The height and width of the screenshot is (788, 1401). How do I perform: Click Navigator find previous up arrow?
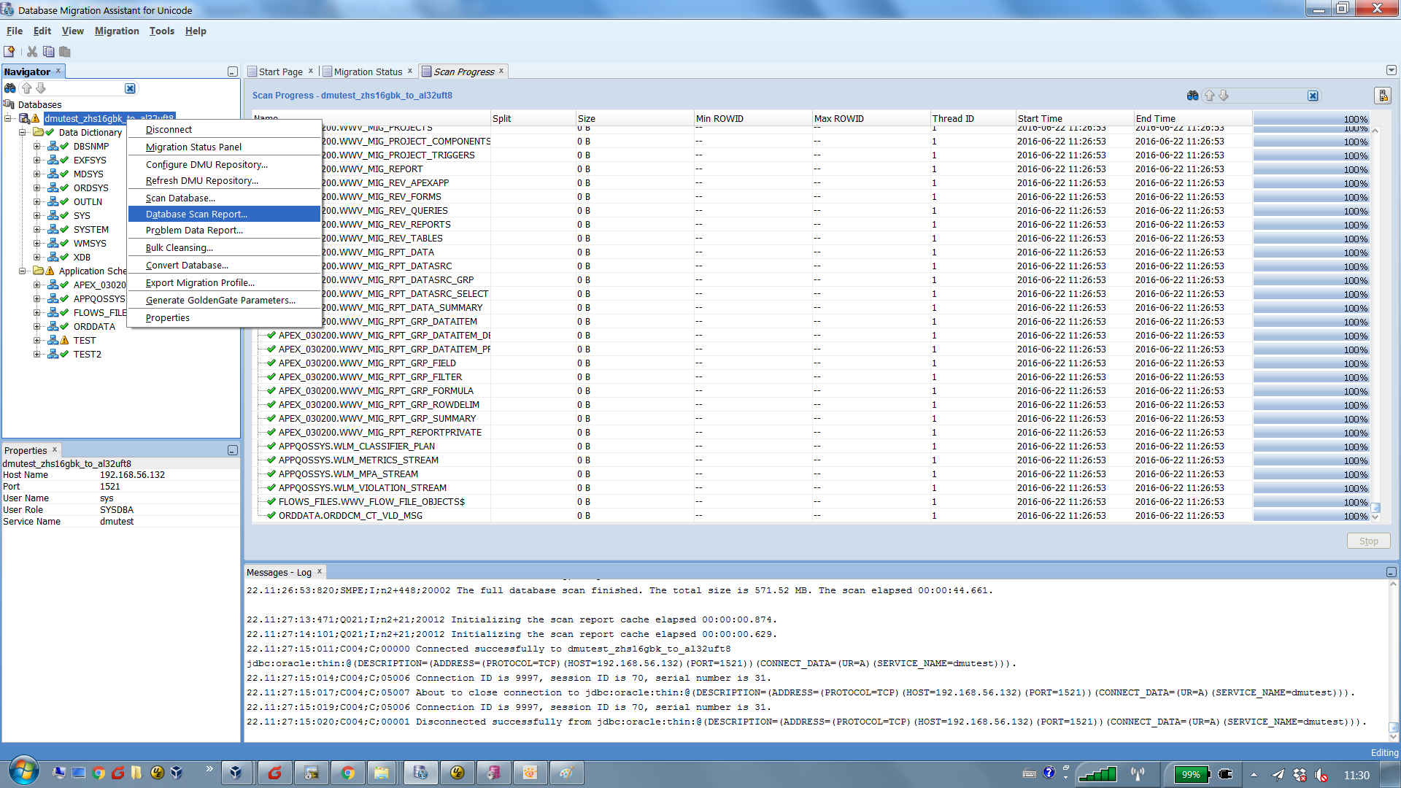pyautogui.click(x=27, y=88)
